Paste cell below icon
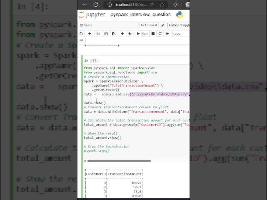Screen dimensions: 267x200 point(113,34)
